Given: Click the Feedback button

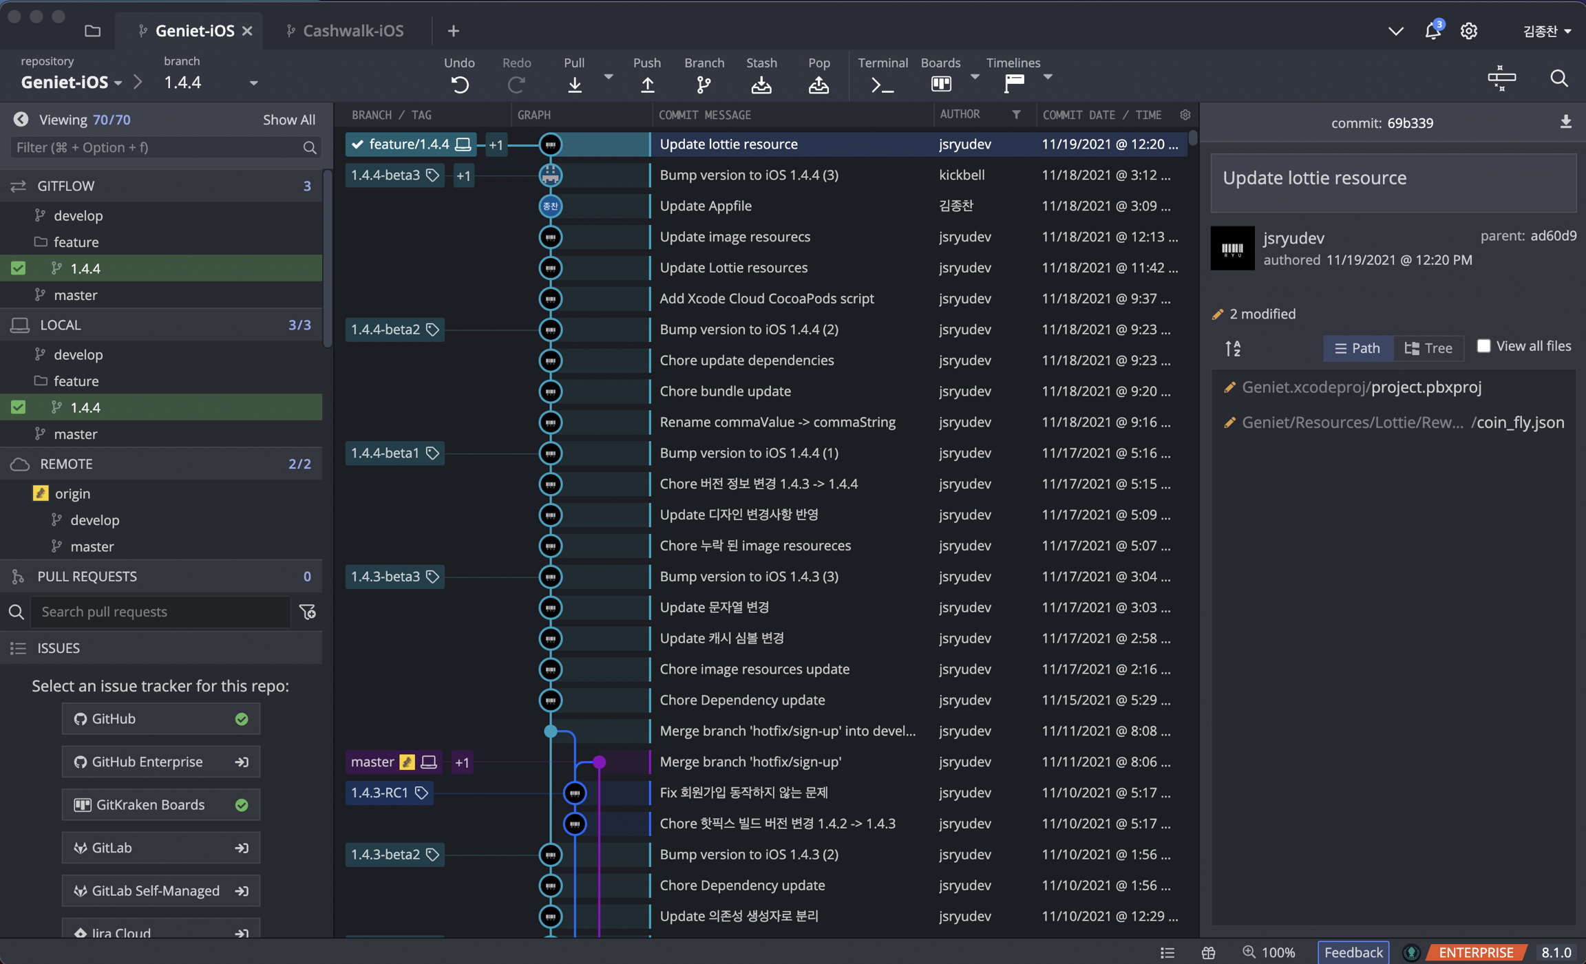Looking at the screenshot, I should pos(1353,952).
